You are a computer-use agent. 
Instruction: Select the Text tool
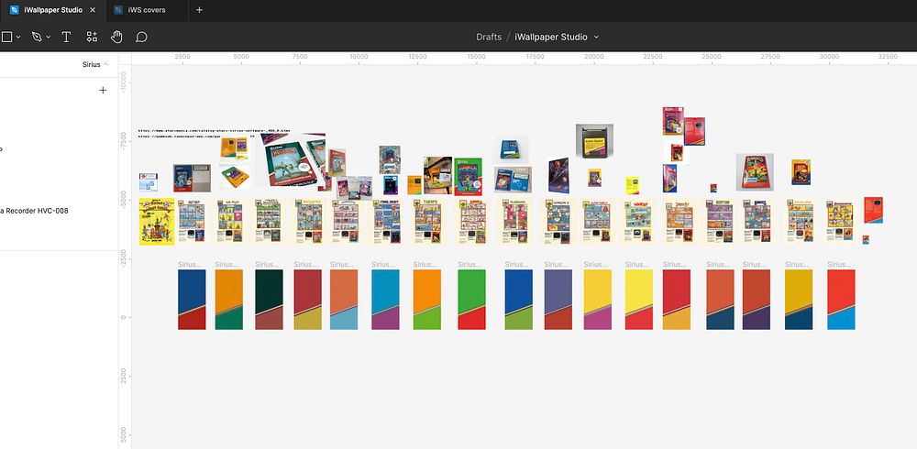click(x=66, y=37)
